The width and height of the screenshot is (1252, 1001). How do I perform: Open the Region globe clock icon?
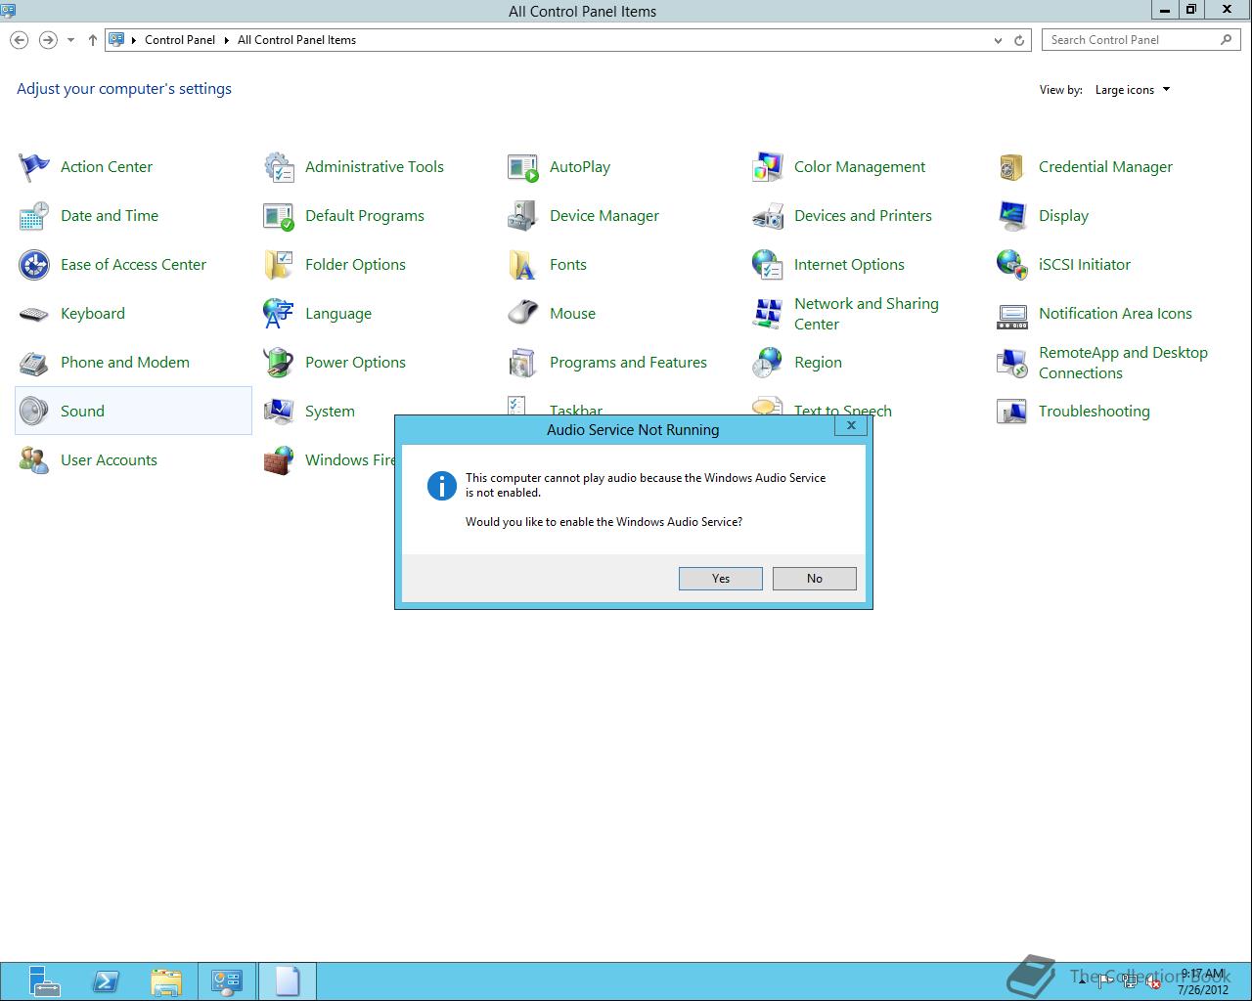coord(768,363)
